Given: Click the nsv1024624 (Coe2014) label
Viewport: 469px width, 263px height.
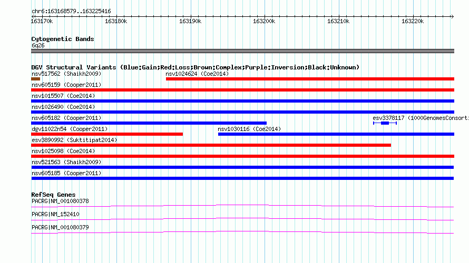Looking at the screenshot, I should [x=197, y=74].
